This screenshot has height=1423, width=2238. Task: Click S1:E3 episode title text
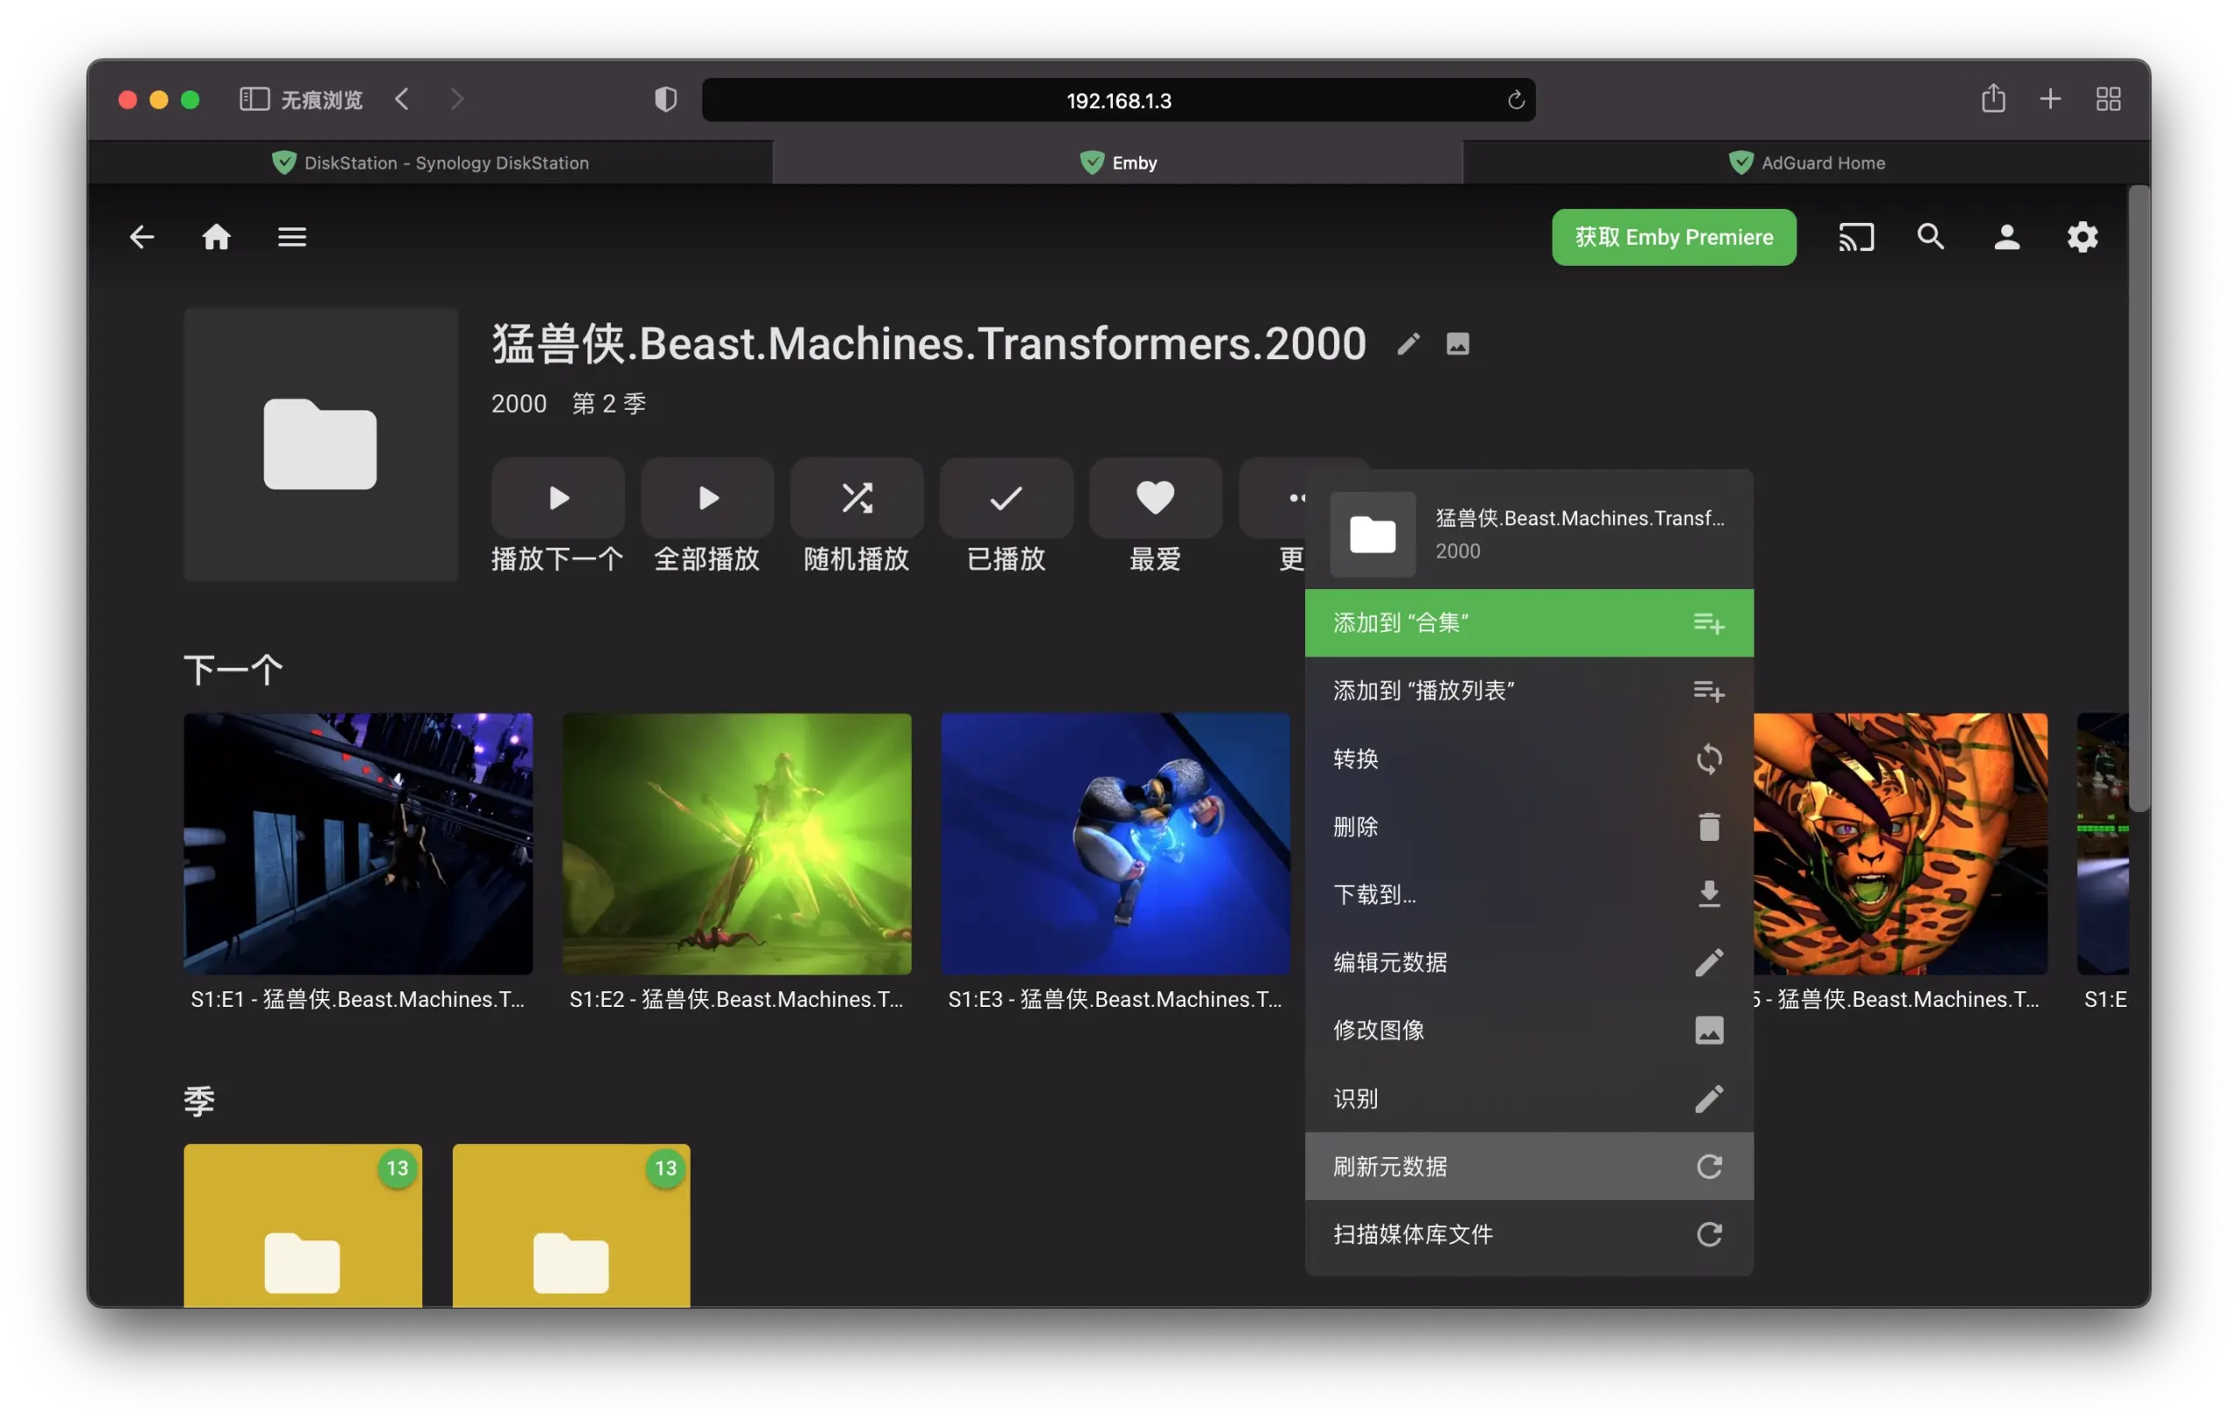(x=1116, y=999)
